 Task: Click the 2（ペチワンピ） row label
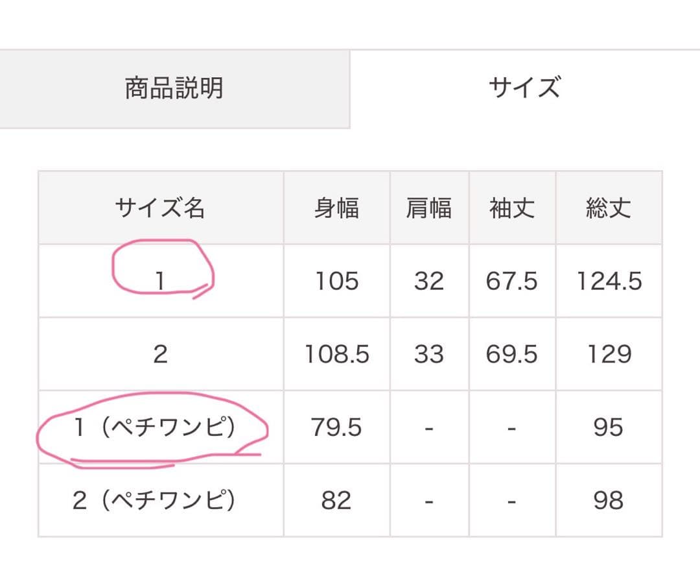pos(153,500)
